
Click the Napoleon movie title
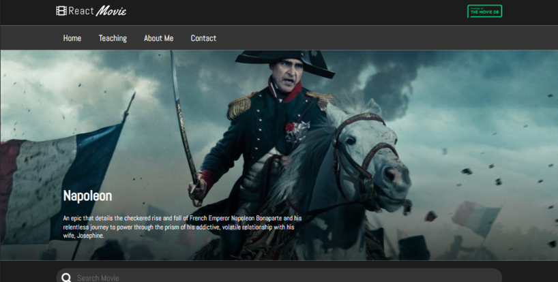[87, 195]
